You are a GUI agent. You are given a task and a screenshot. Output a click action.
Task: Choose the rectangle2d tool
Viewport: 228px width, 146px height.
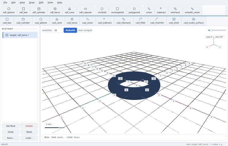[x=117, y=11]
